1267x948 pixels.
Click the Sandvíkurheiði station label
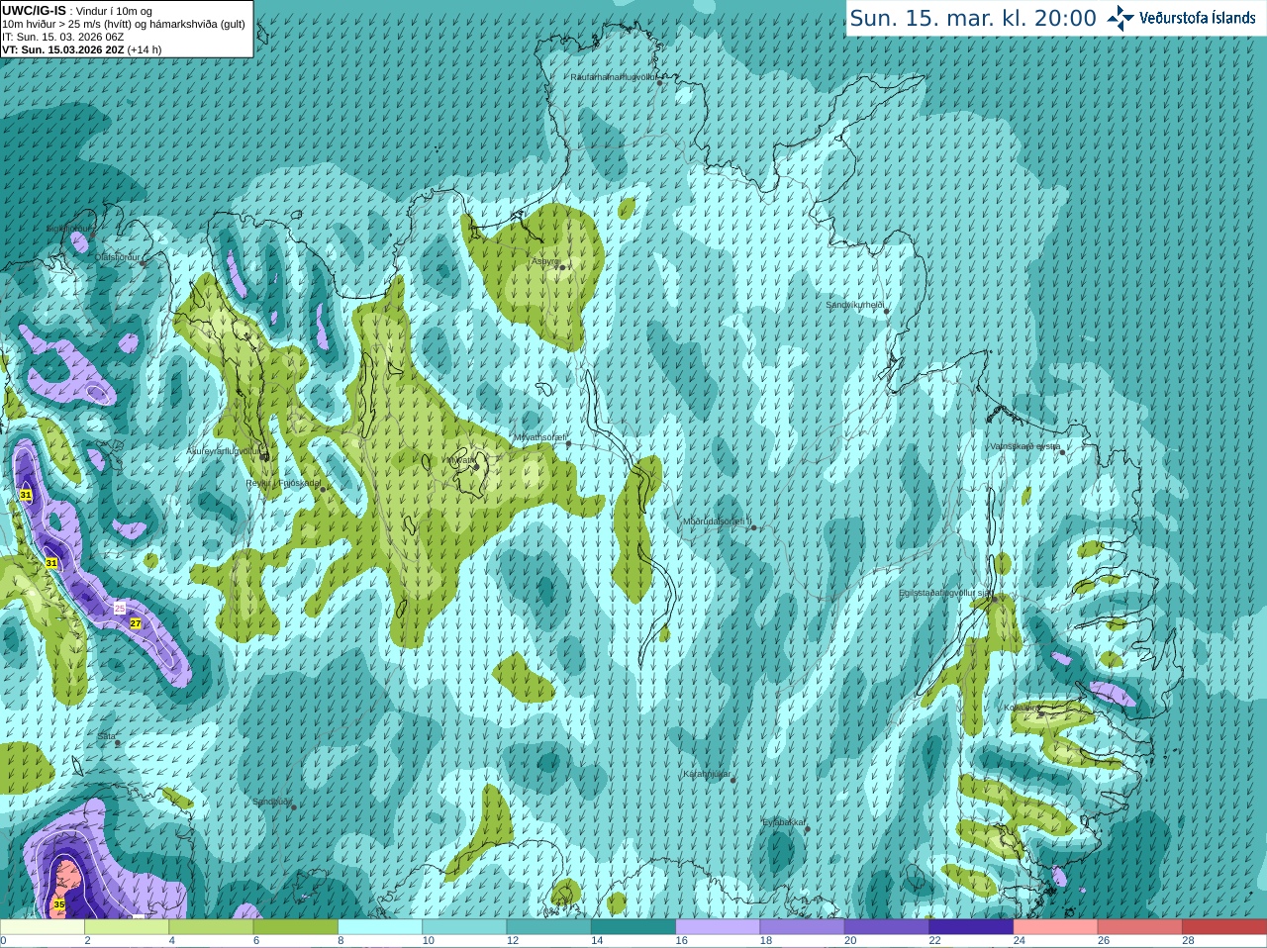pyautogui.click(x=854, y=305)
